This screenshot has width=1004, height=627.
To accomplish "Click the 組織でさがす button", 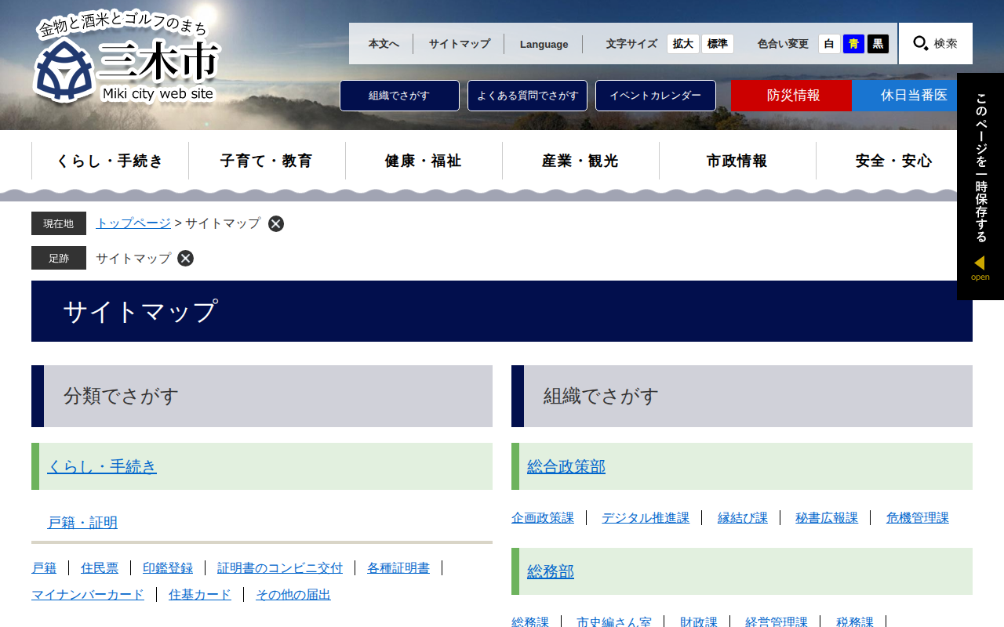I will click(x=399, y=96).
